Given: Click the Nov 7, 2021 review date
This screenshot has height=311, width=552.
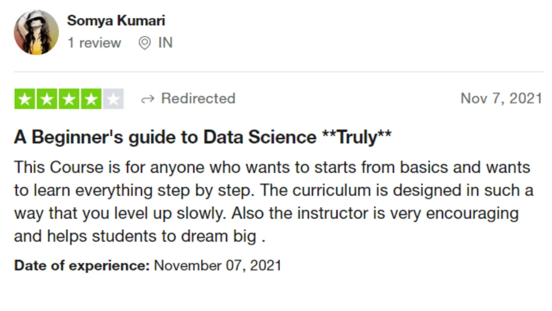Looking at the screenshot, I should coord(501,98).
